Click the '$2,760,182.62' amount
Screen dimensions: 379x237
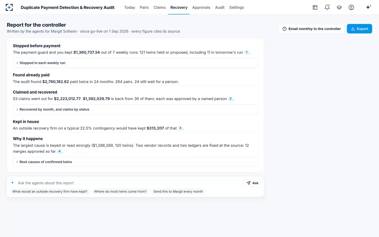pyautogui.click(x=56, y=82)
